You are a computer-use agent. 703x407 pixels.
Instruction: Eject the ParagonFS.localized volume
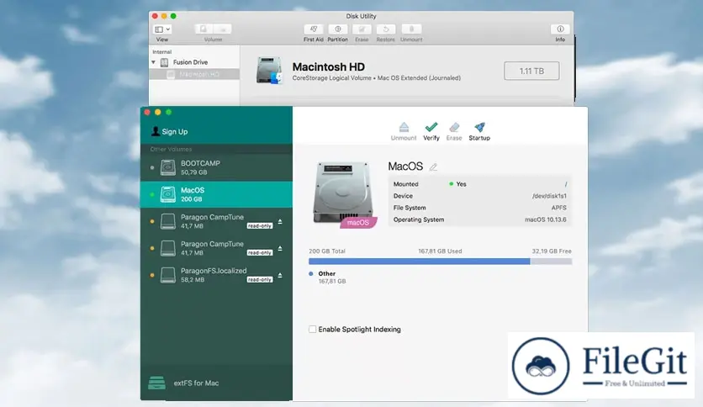(280, 275)
